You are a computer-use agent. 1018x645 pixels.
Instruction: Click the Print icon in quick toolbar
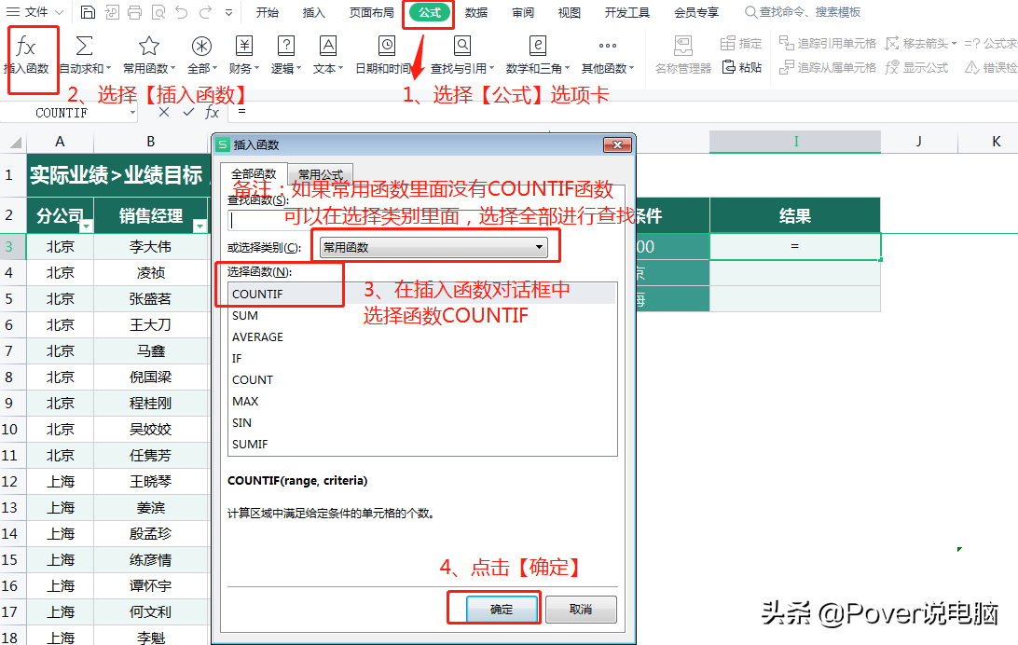point(134,12)
